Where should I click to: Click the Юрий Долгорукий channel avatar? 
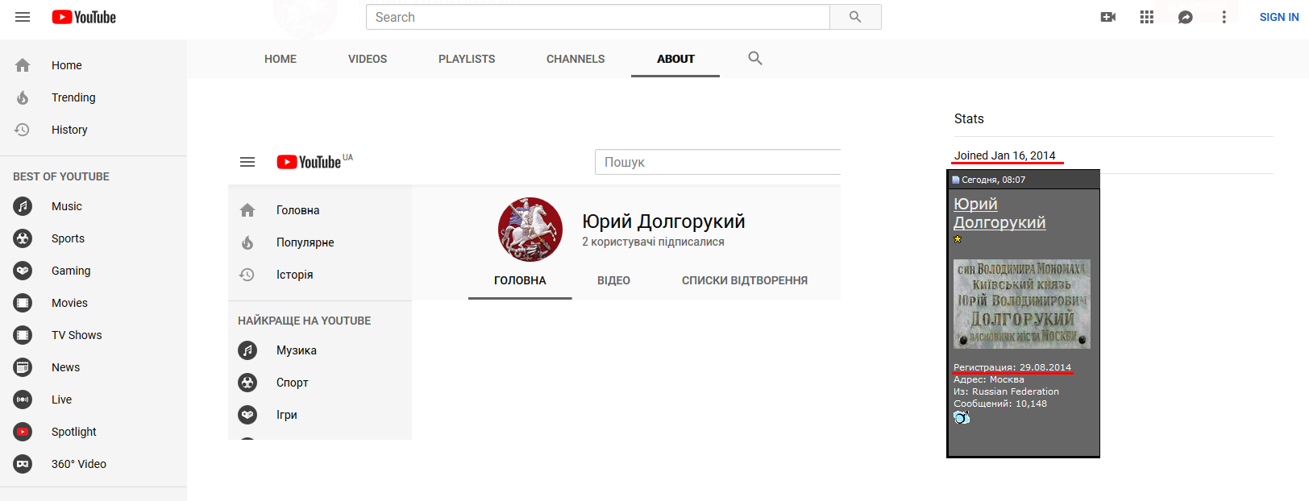(x=530, y=230)
